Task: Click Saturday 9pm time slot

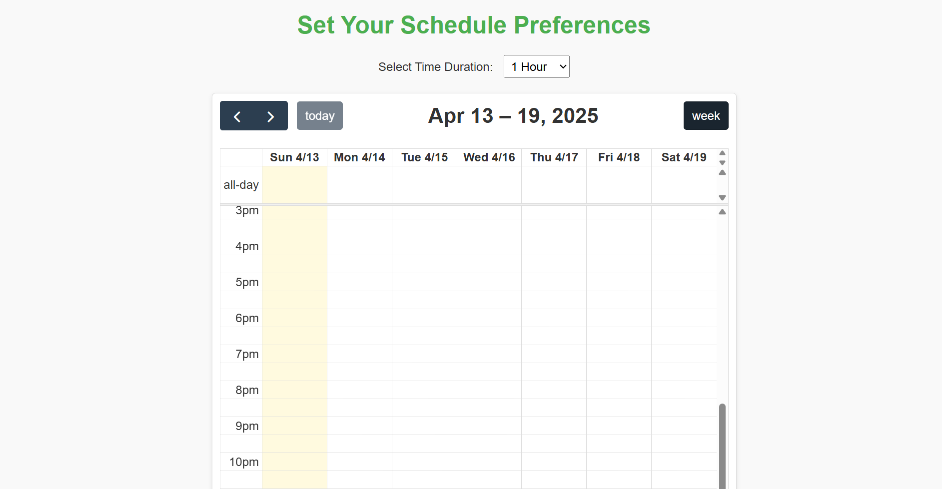Action: [684, 426]
